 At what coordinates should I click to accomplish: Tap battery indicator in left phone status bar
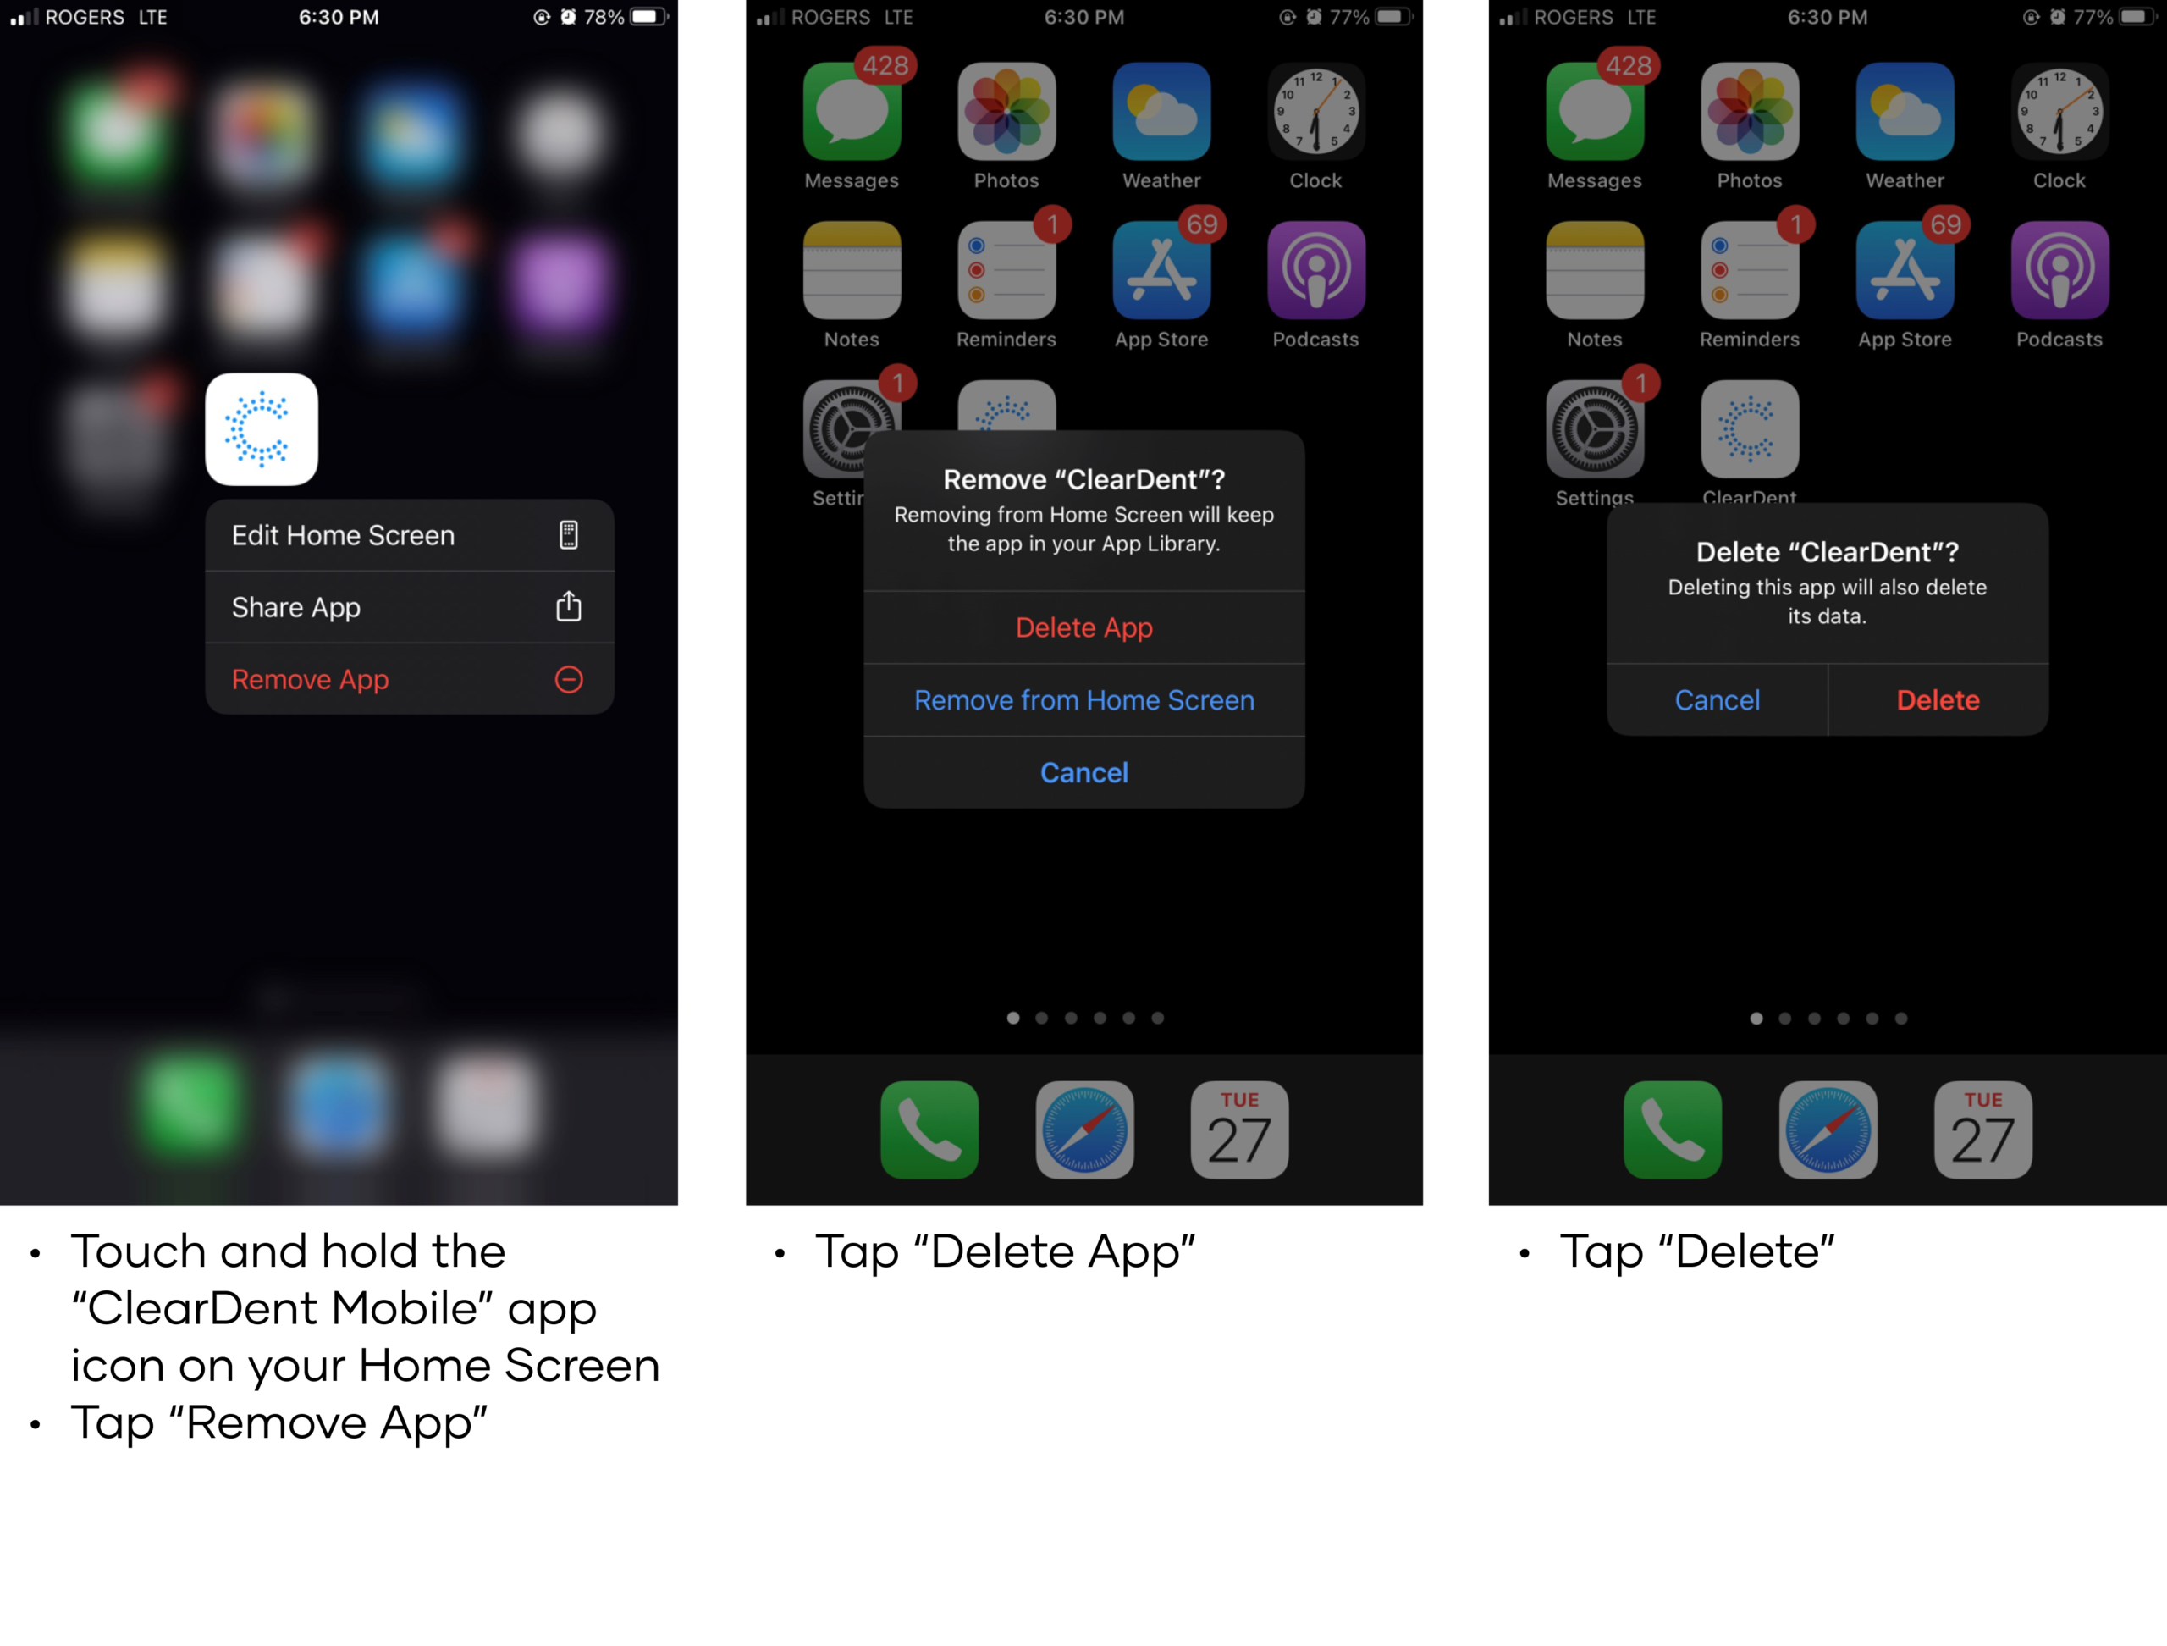pyautogui.click(x=648, y=17)
